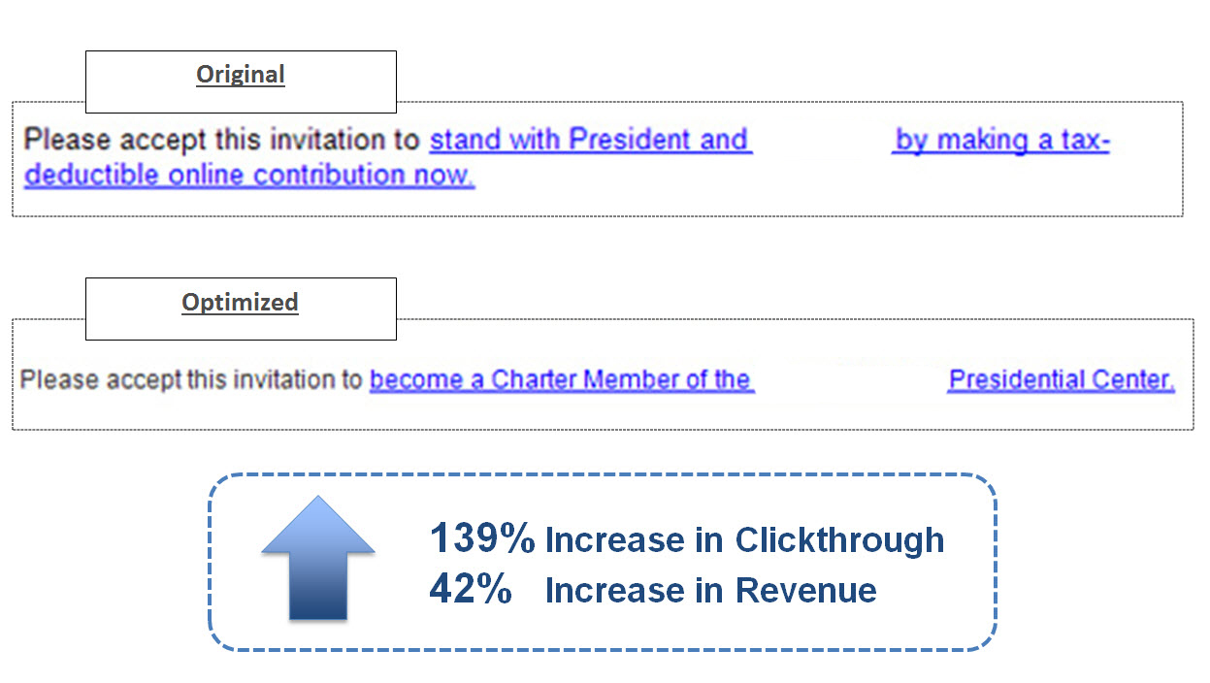Select the 'Optimized' label box
This screenshot has width=1210, height=683.
point(241,309)
